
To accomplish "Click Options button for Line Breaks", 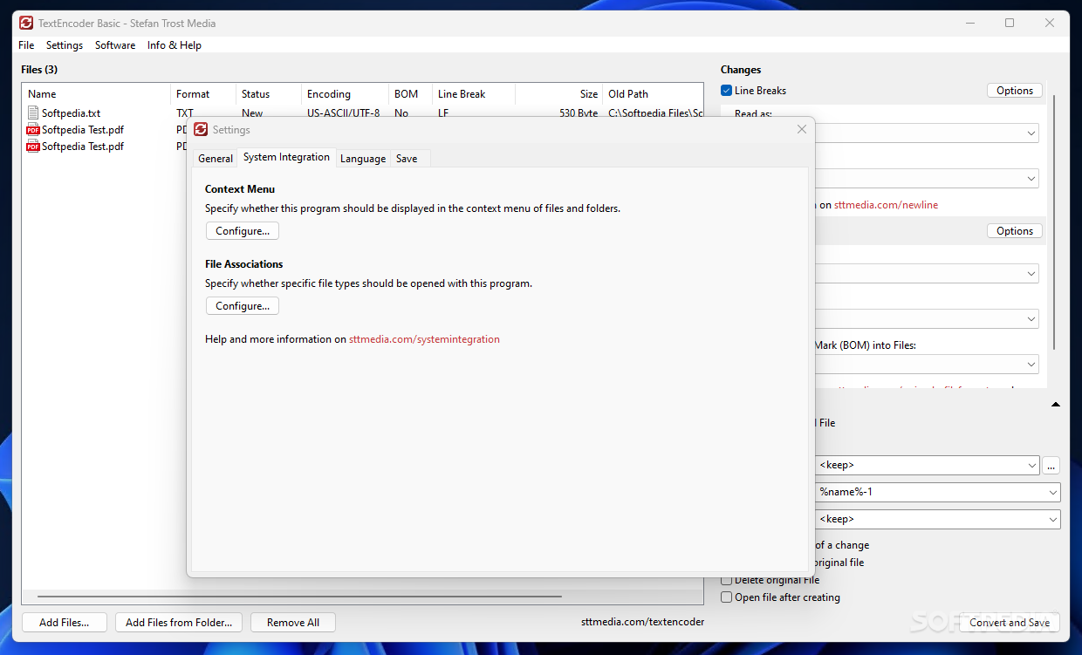I will tap(1015, 91).
